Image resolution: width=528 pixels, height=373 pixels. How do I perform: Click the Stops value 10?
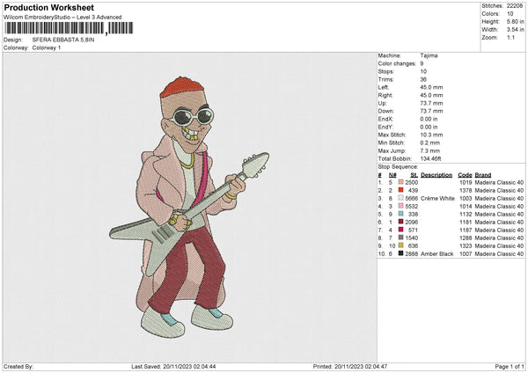point(423,71)
